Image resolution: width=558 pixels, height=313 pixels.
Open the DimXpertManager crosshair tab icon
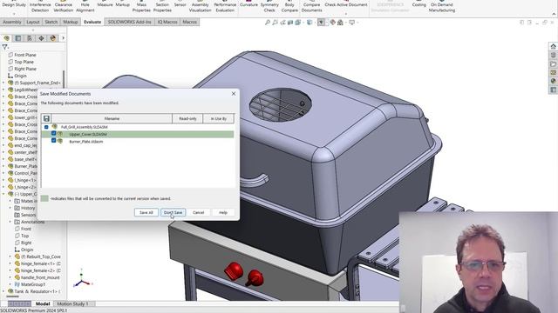41,38
